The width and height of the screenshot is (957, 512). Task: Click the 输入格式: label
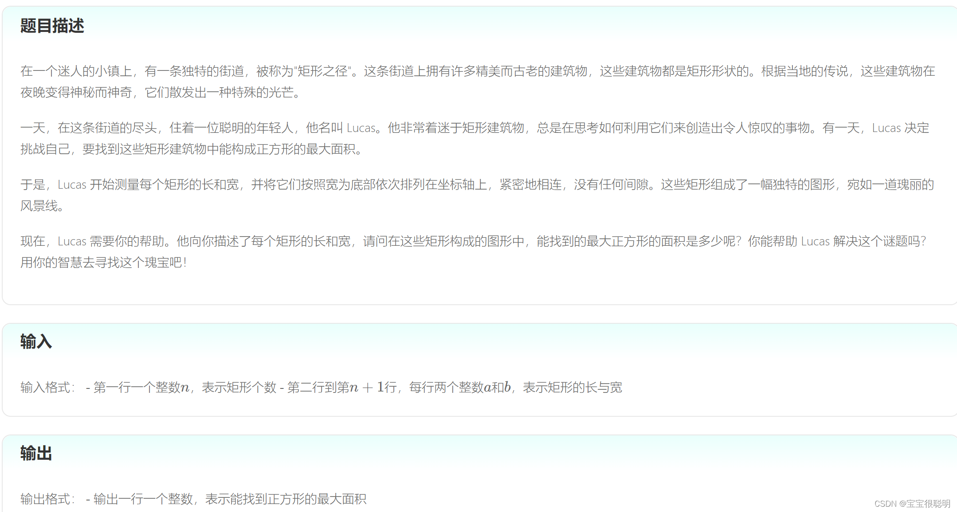coord(47,388)
